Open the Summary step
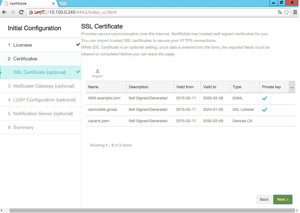 coord(41,127)
